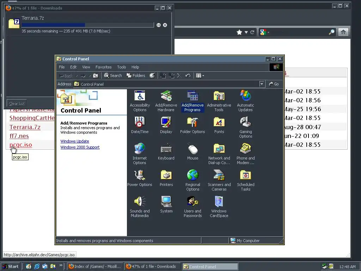This screenshot has height=271, width=361.
Task: Open the View menu in Control Panel
Action: point(86,67)
